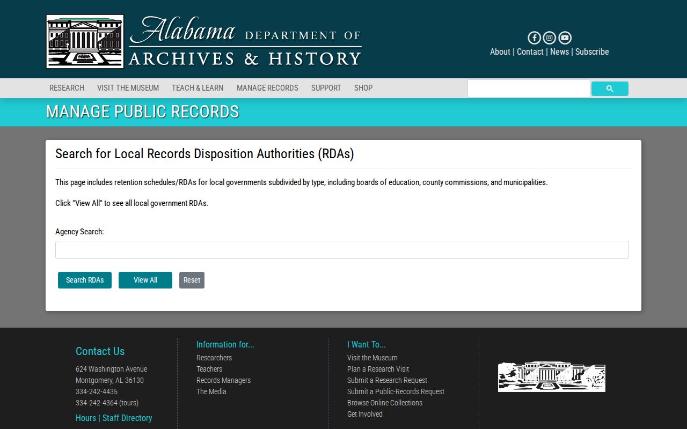Image resolution: width=687 pixels, height=429 pixels.
Task: Open the About link in header
Action: click(500, 52)
